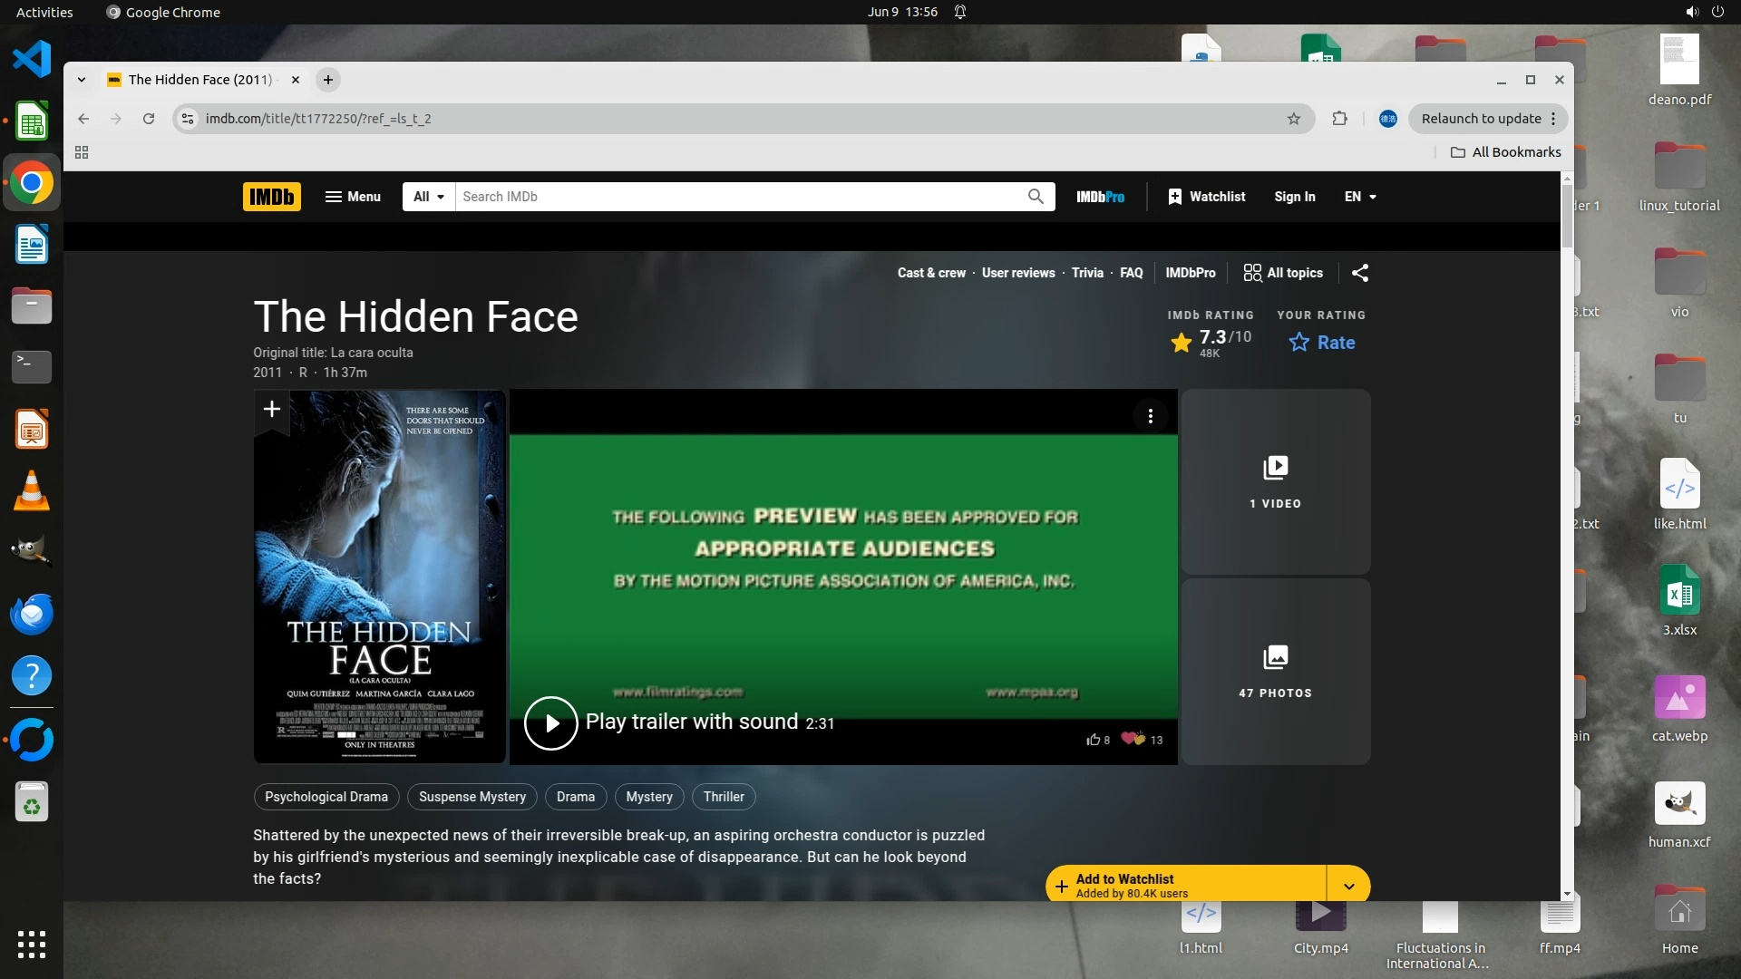Open the trailer three-dot options menu

point(1150,416)
